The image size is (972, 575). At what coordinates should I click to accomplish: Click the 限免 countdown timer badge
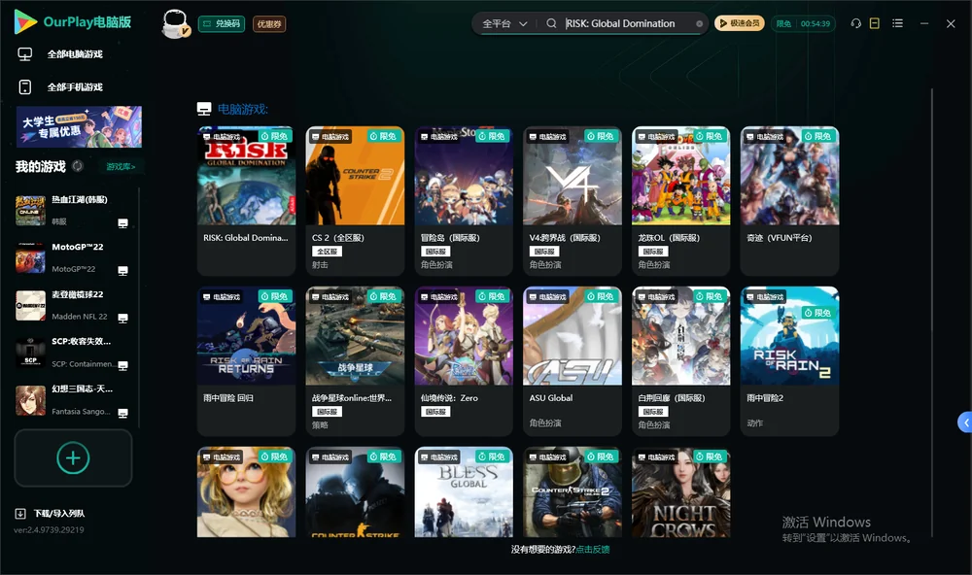[x=804, y=23]
